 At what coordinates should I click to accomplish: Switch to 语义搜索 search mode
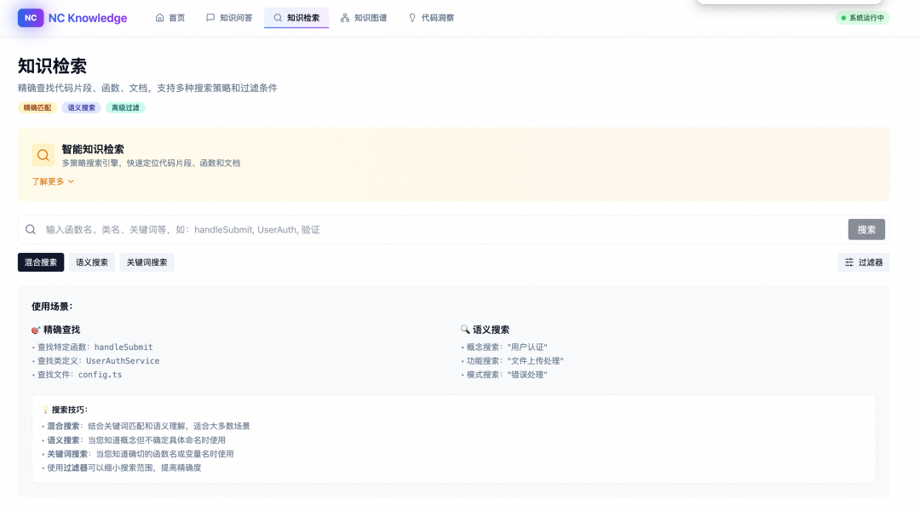(x=92, y=261)
